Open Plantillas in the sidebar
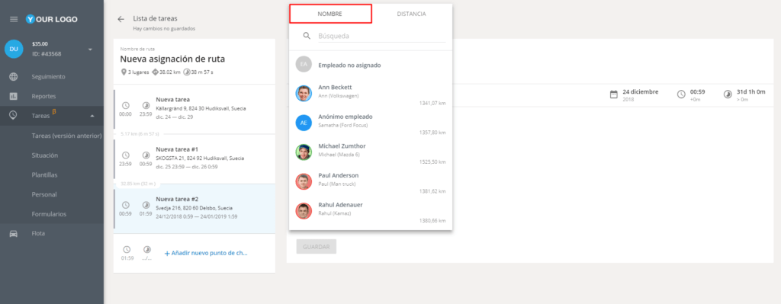The image size is (781, 304). (44, 174)
